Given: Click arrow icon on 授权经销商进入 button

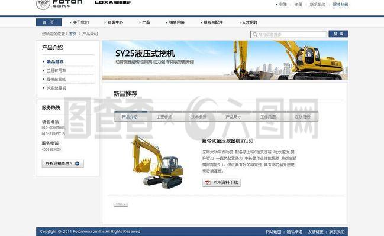Looking at the screenshot, I should (x=78, y=163).
